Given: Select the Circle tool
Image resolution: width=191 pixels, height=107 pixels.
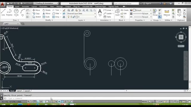Looking at the screenshot, I should tap(16, 12).
